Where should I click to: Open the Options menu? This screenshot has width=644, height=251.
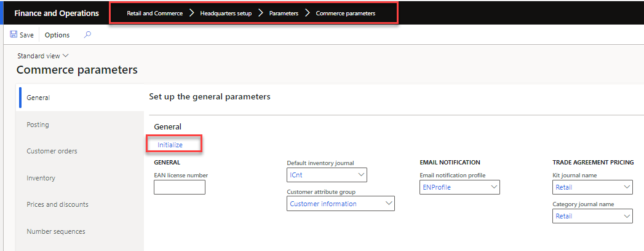(x=57, y=35)
